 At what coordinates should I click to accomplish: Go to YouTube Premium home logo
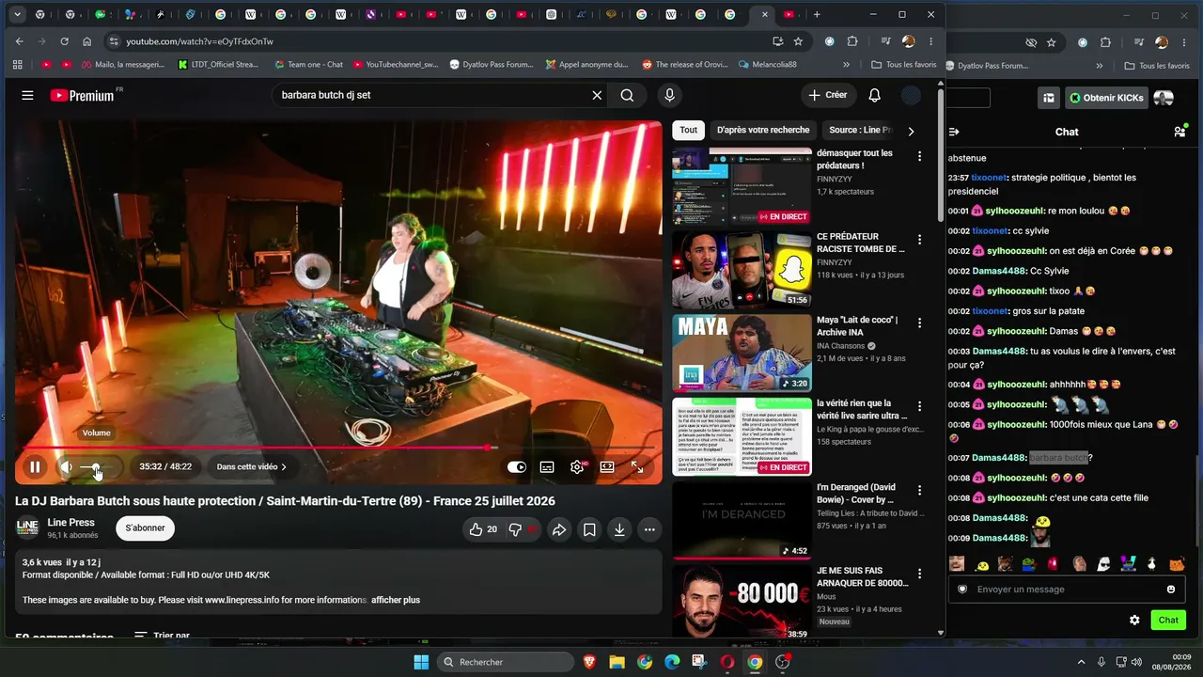click(82, 95)
